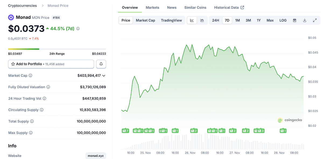
Task: Expand the Market Cap value chevron
Action: [x=104, y=76]
